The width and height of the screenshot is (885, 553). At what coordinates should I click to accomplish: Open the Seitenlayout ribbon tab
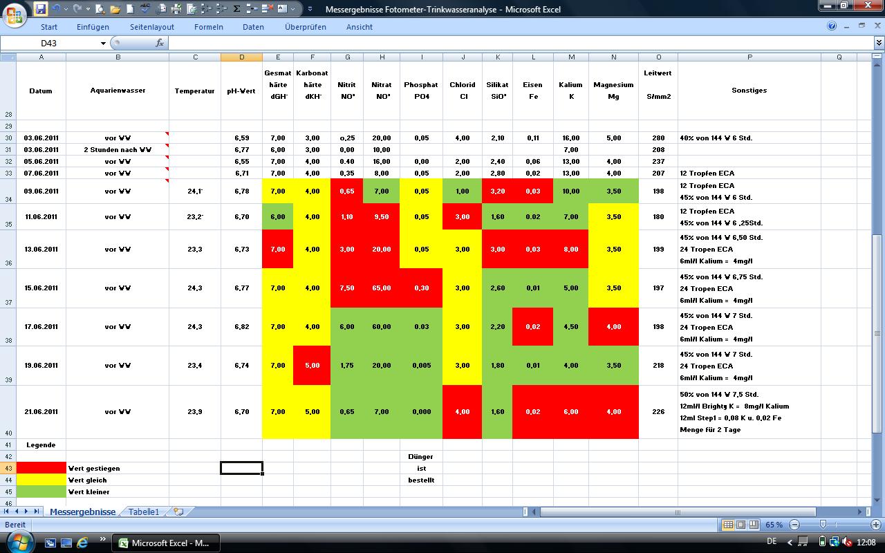[x=151, y=27]
